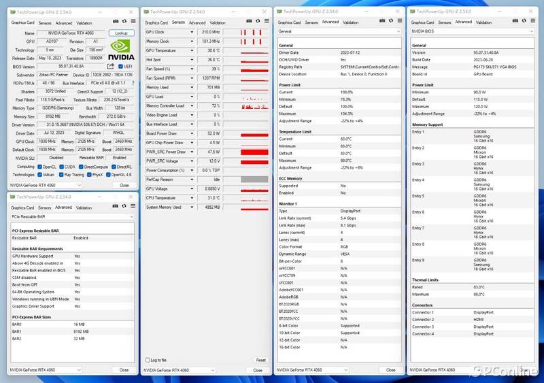This screenshot has width=544, height=383.
Task: Click camera icon in Sensors window
Action: click(x=249, y=21)
